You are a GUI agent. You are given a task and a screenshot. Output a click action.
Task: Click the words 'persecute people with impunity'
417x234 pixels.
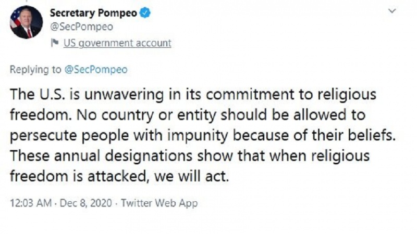pyautogui.click(x=119, y=136)
